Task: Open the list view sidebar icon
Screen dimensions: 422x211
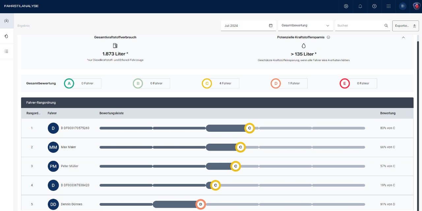Action: point(7,51)
